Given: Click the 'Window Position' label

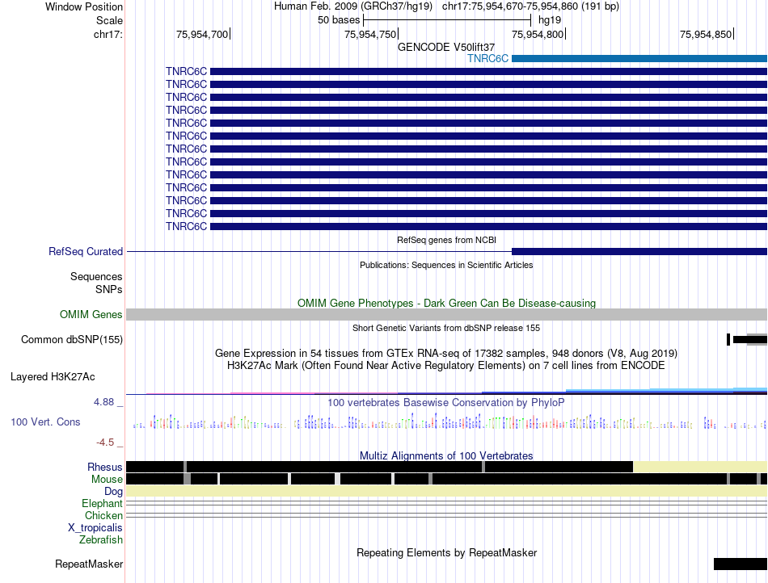Looking at the screenshot, I should tap(84, 6).
